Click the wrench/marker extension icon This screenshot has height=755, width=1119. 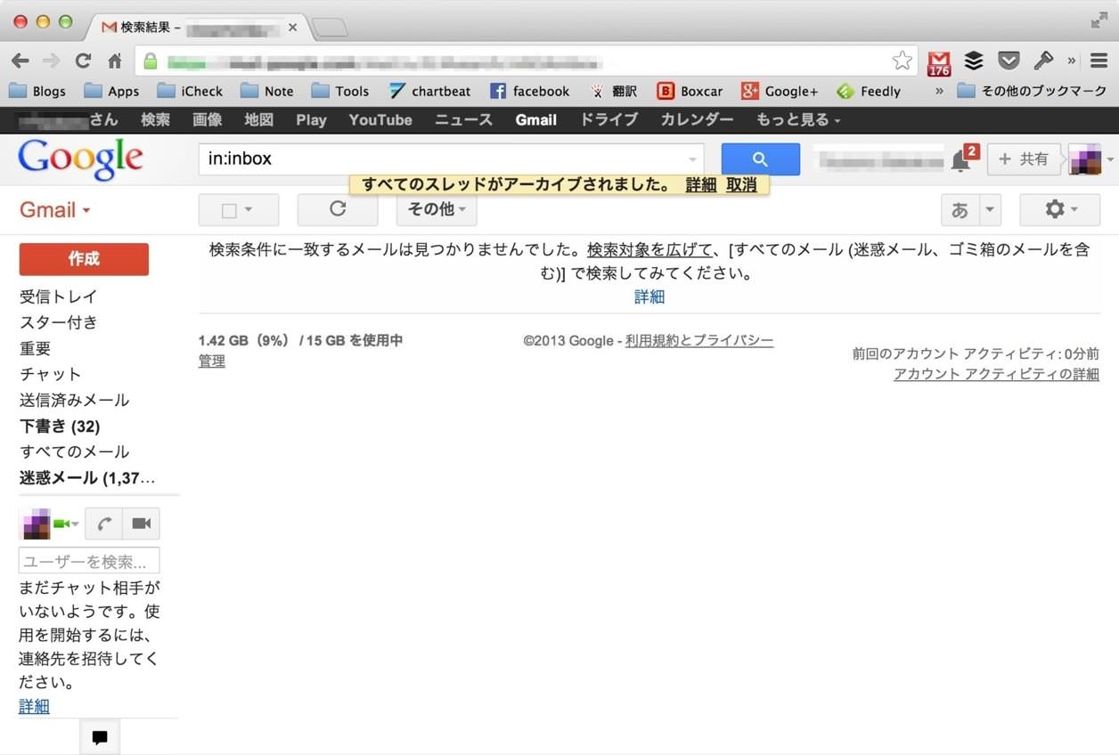coord(1042,61)
